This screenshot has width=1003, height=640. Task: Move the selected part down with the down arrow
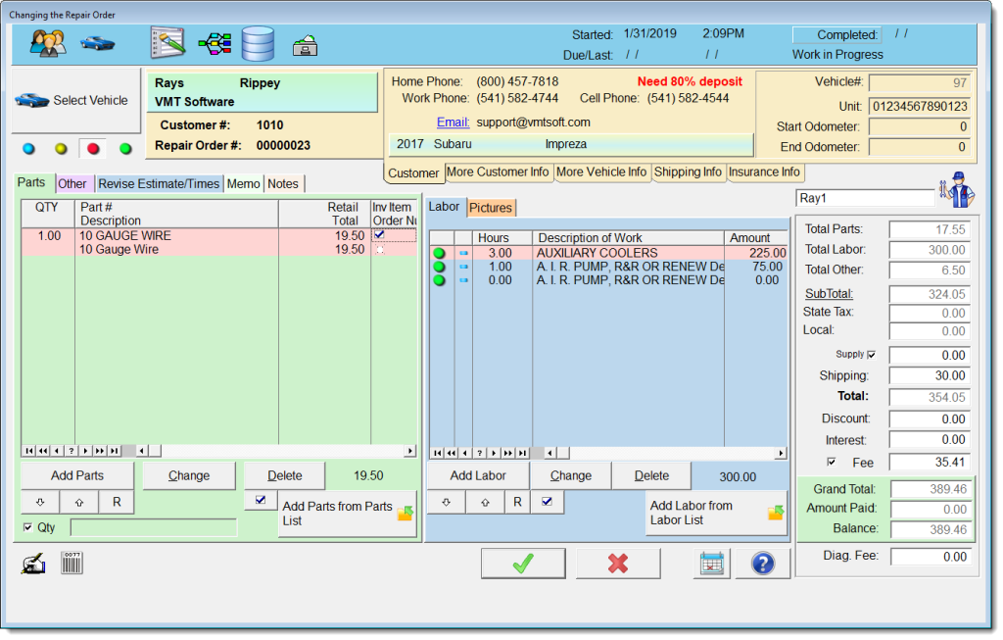(x=40, y=503)
